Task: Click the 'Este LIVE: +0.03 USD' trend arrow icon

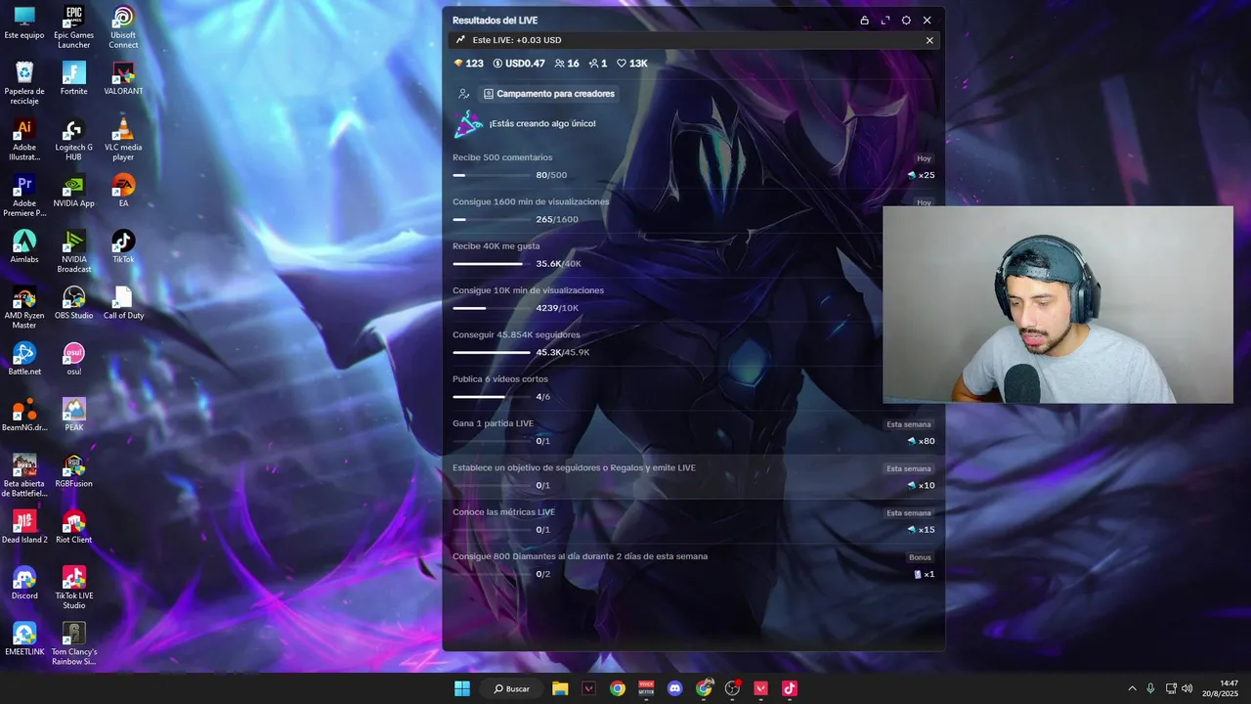Action: click(460, 40)
